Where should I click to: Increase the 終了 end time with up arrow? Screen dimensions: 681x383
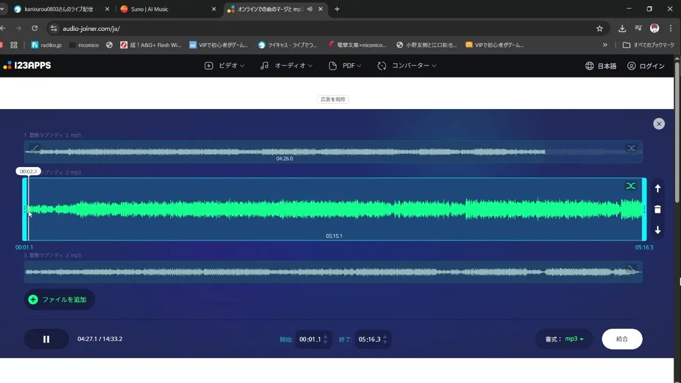[x=385, y=337]
